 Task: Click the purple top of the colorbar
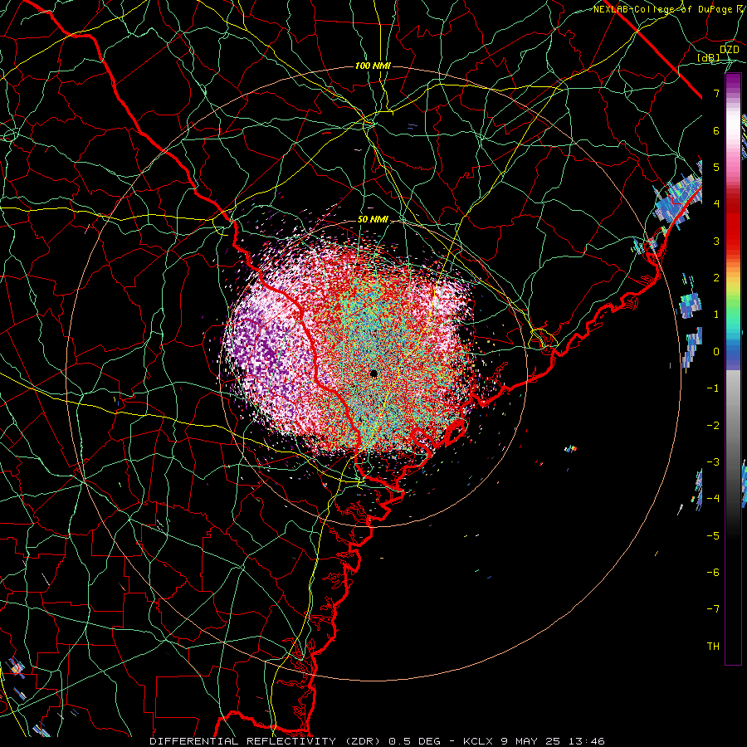coord(733,83)
